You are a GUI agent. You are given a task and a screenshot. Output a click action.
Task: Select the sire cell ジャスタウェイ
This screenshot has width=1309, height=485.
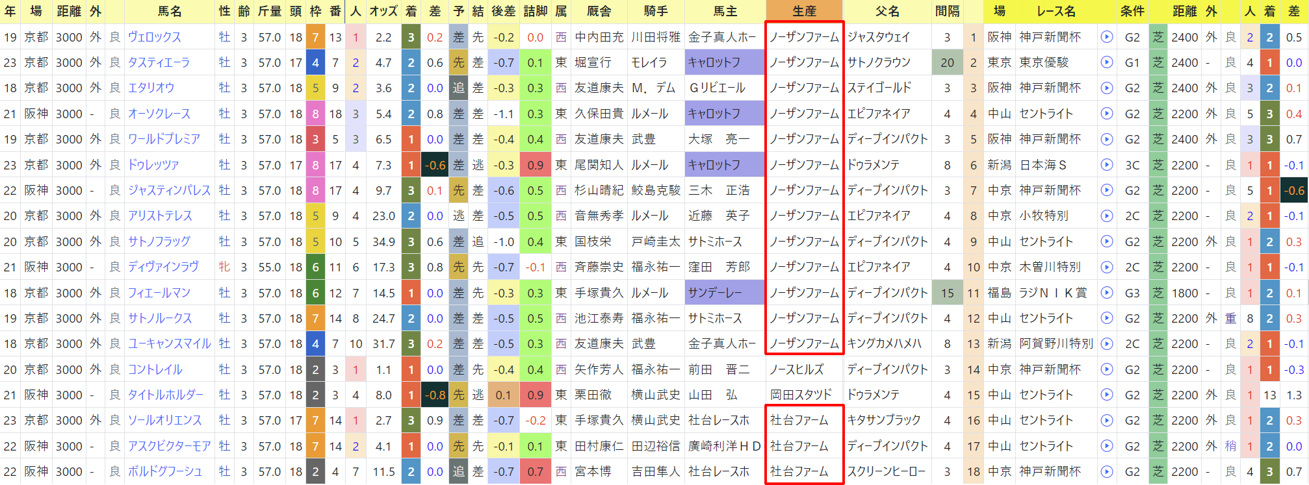pos(887,37)
